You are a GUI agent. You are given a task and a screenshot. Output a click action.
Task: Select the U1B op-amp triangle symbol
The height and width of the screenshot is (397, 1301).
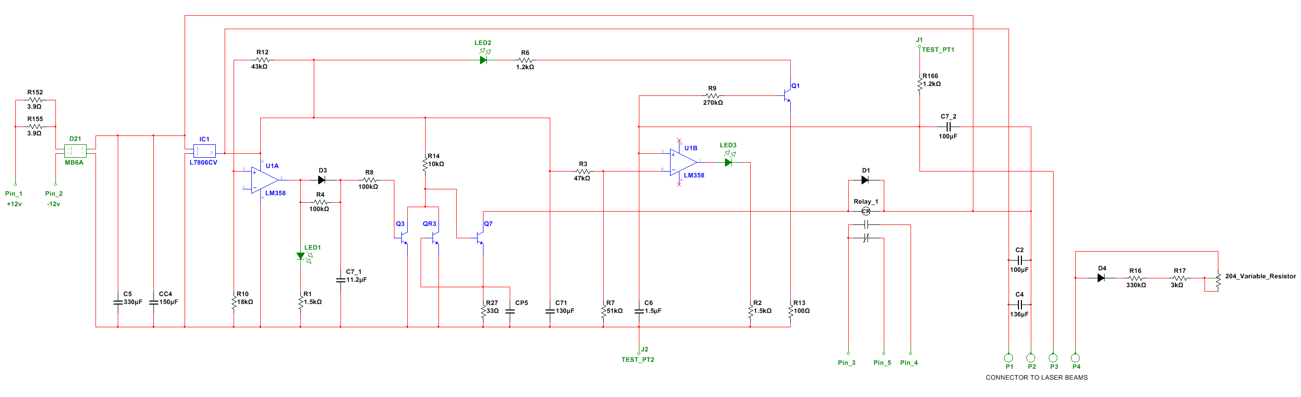(x=684, y=163)
